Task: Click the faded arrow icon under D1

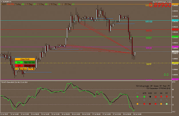Action: (167, 100)
